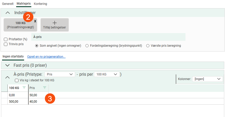Open the 100 KG column filter icon
225x117 pixels.
24,88
